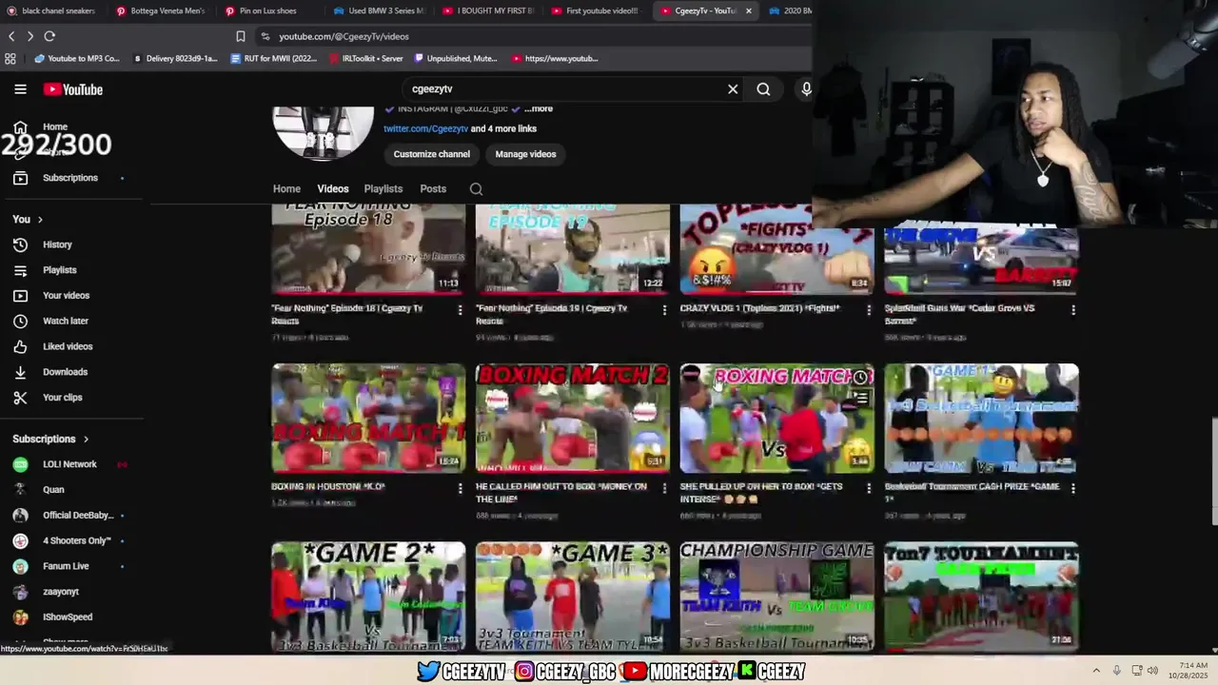This screenshot has width=1218, height=685.
Task: Open IShowSpeed subscription channel
Action: pyautogui.click(x=68, y=617)
